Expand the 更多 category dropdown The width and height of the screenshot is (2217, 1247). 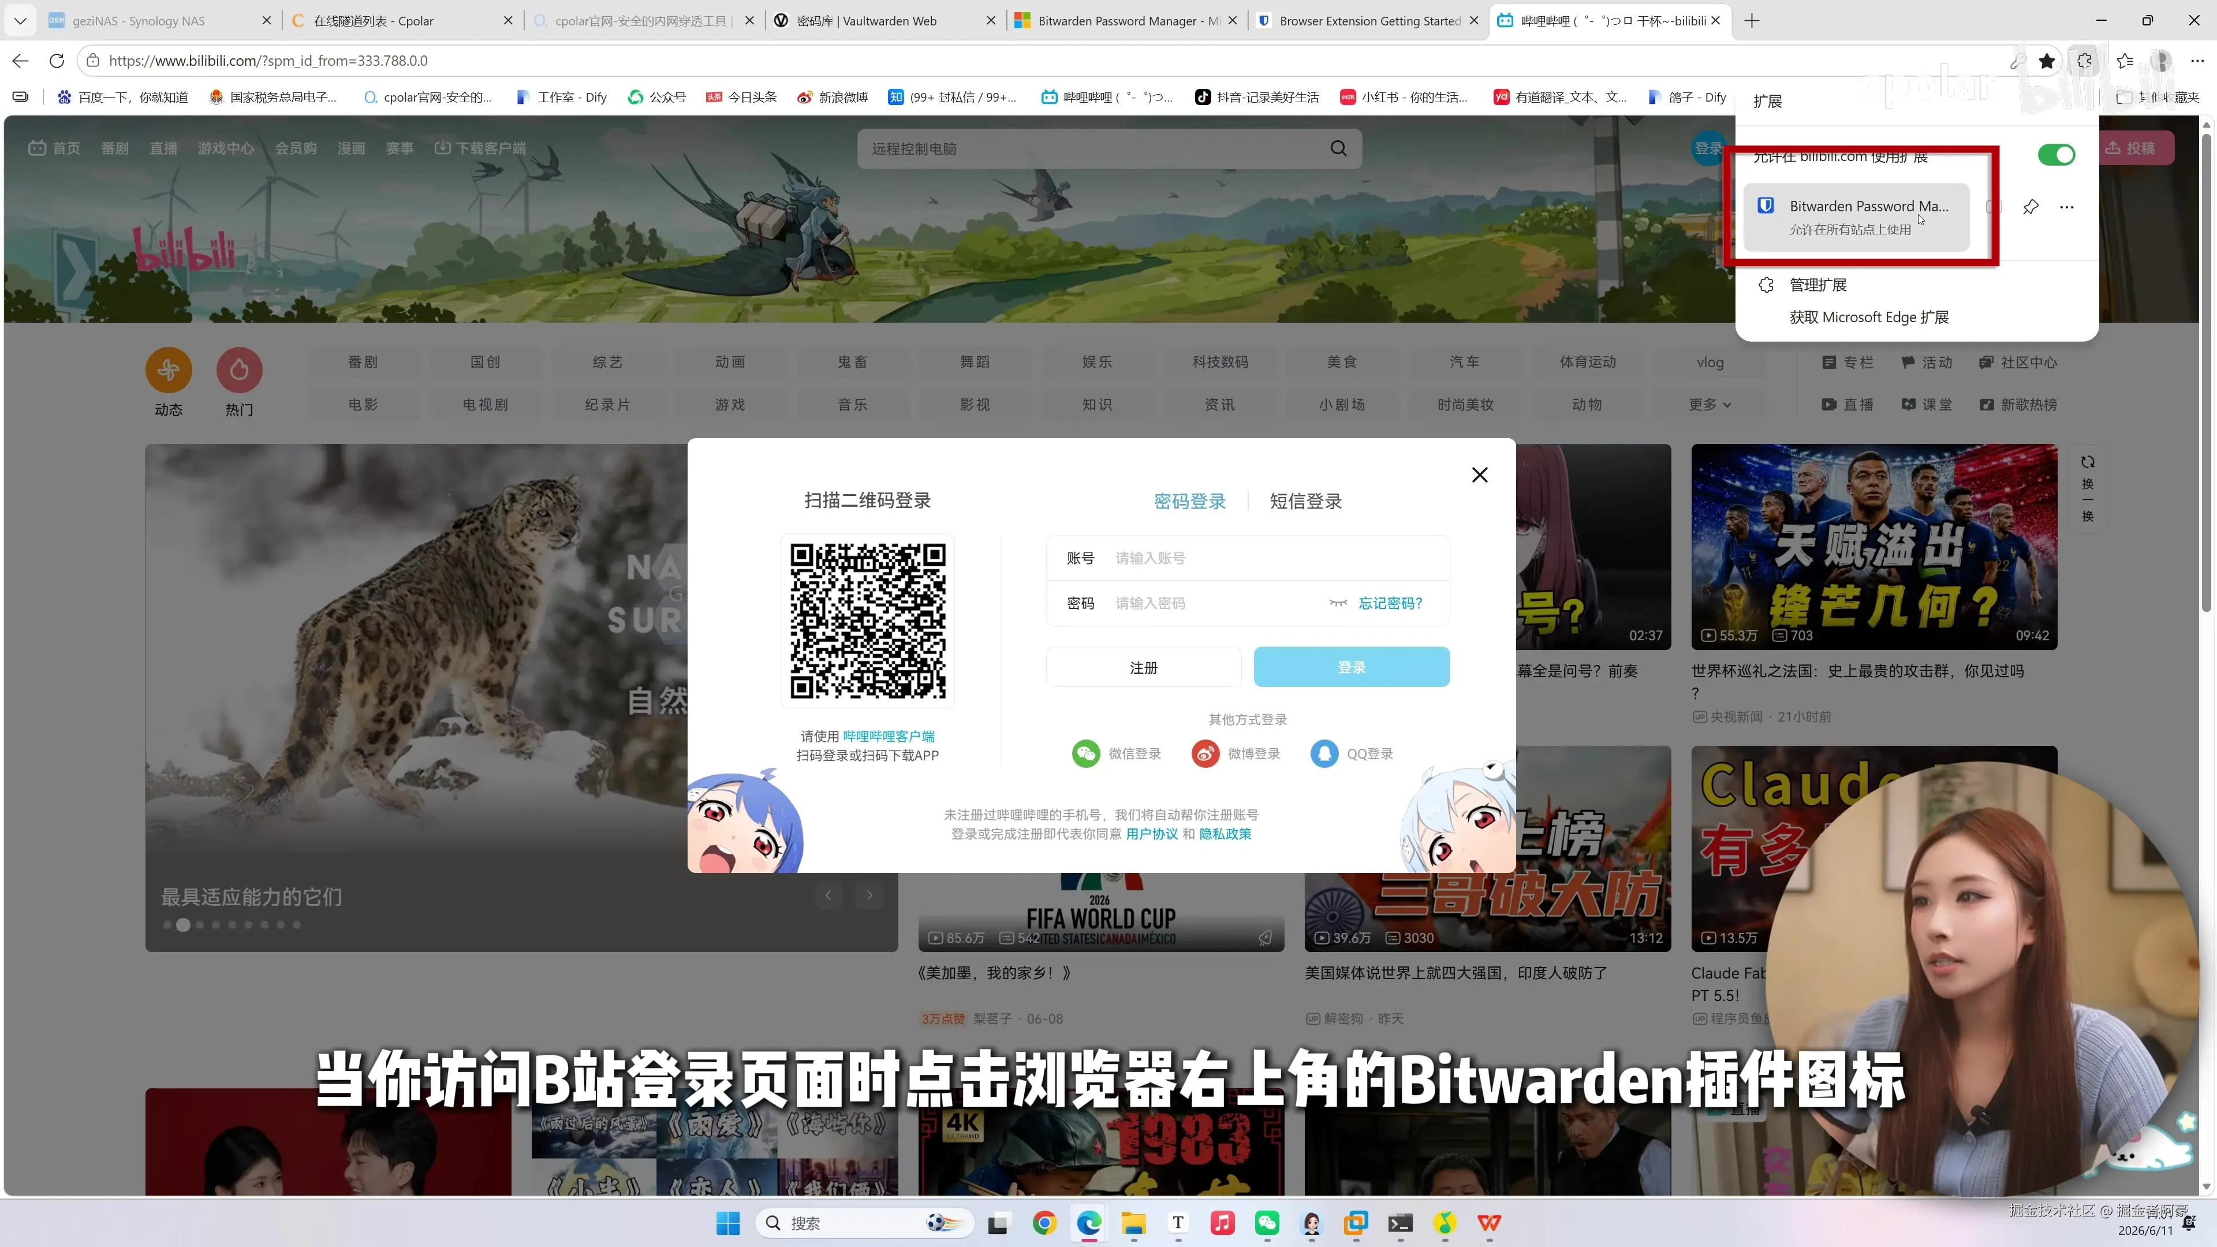coord(1709,405)
